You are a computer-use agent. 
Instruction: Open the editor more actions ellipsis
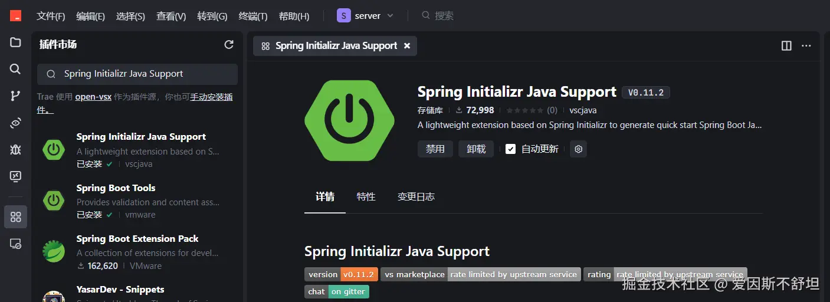point(806,45)
